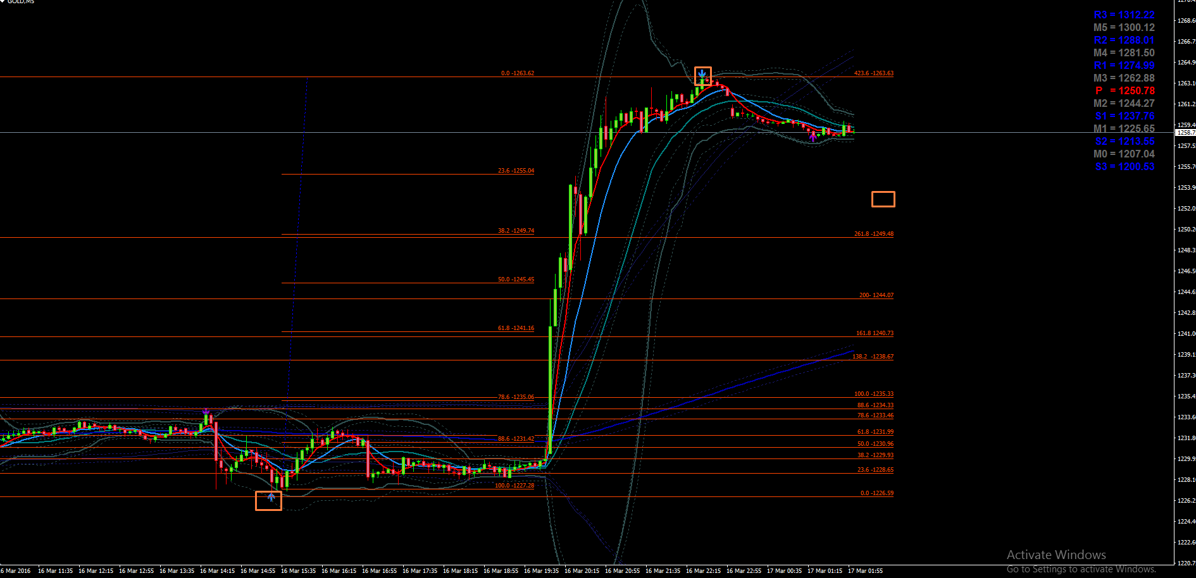Click the 50.0 -1245.45 Fibonacci label

tap(516, 280)
